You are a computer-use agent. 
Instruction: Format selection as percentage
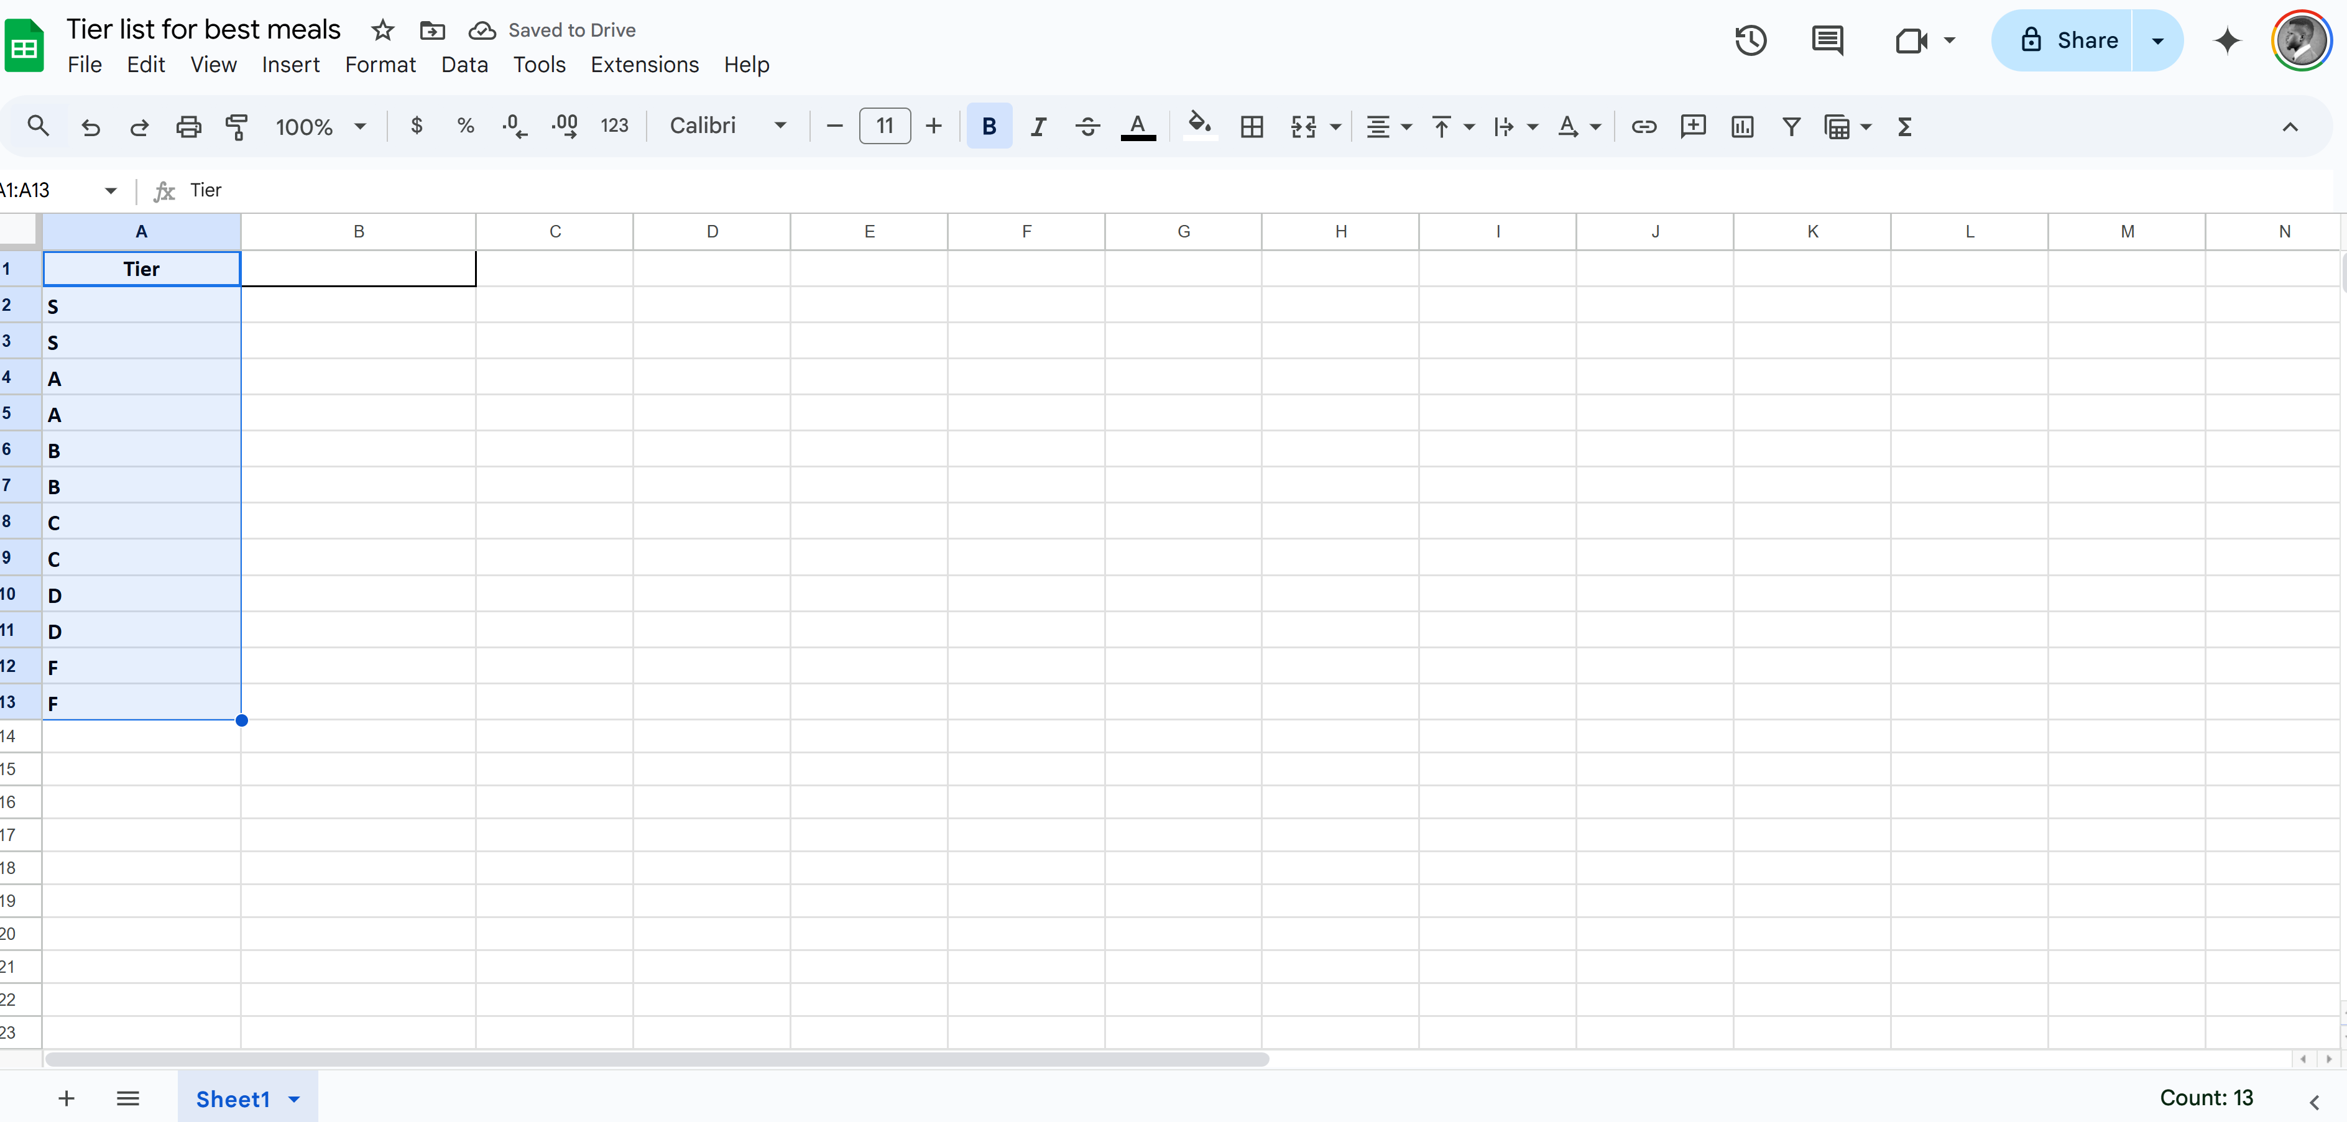coord(464,127)
